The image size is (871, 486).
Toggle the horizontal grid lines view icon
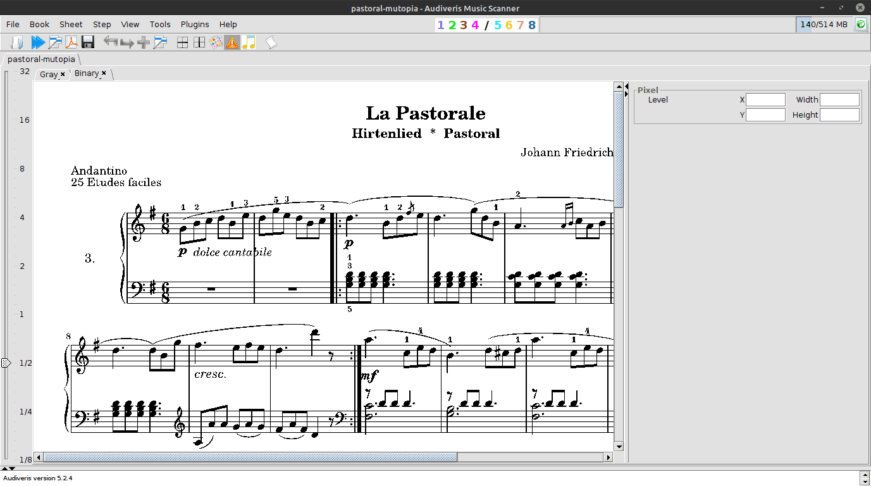click(182, 42)
